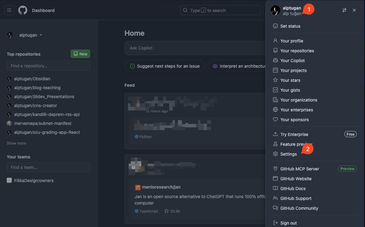Image resolution: width=365 pixels, height=227 pixels.
Task: Click the gear icon beside Settings
Action: pyautogui.click(x=275, y=154)
